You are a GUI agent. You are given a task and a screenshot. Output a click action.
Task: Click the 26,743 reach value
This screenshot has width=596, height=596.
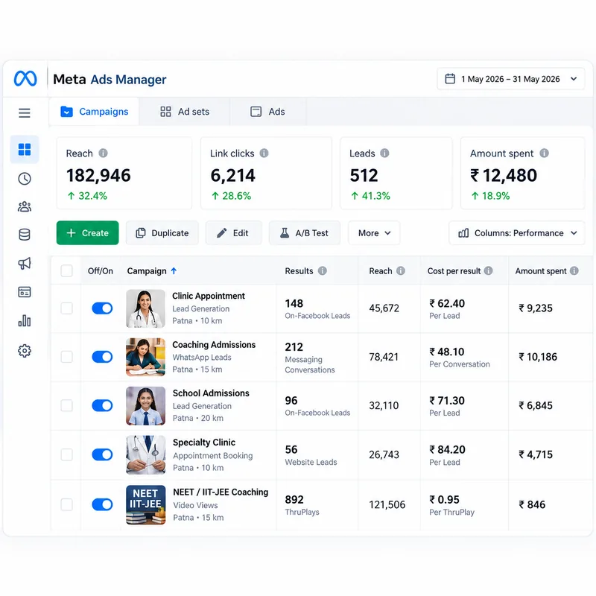coord(384,454)
